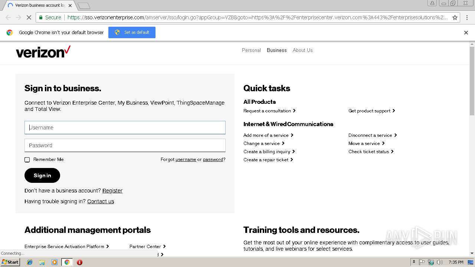Screen dimensions: 475x267
Task: Open the Contact us link
Action: tap(101, 201)
